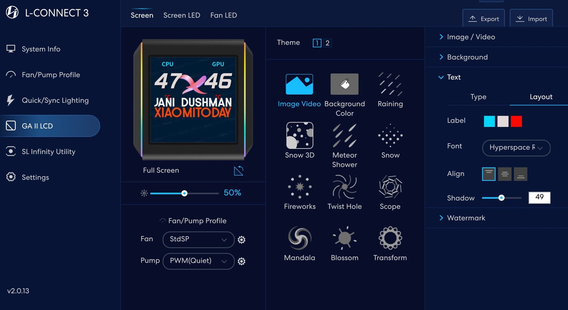The width and height of the screenshot is (568, 310).
Task: Pick the red label color swatch
Action: (x=516, y=121)
